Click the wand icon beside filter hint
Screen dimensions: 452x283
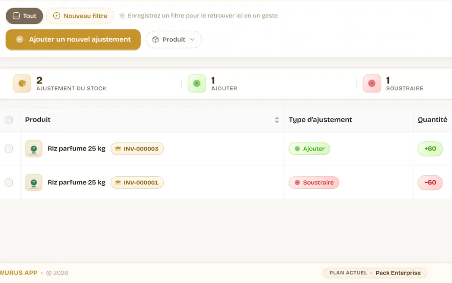[122, 16]
